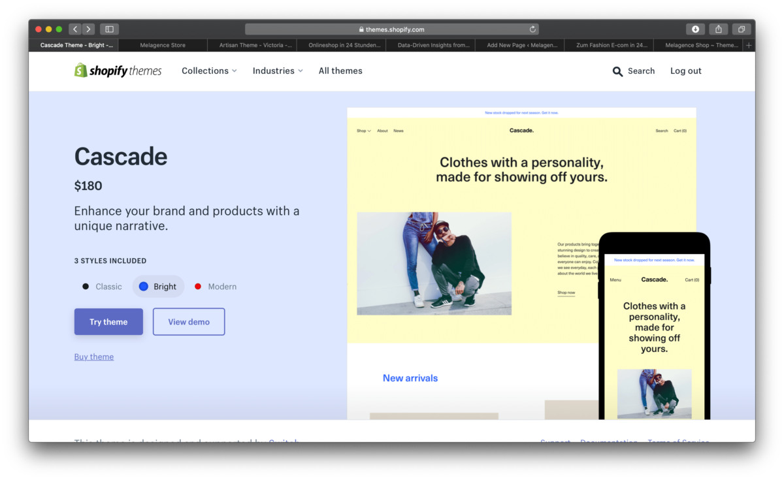Select the Bright style option
The image size is (784, 480).
coord(158,287)
